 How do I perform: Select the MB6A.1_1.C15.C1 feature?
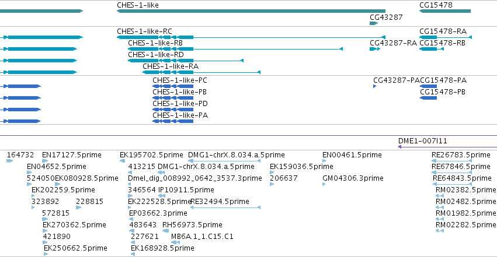[176, 243]
